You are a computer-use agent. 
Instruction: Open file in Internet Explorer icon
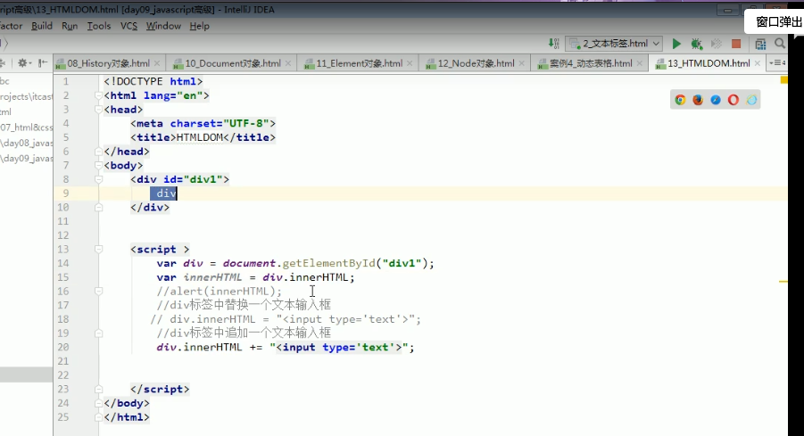751,100
